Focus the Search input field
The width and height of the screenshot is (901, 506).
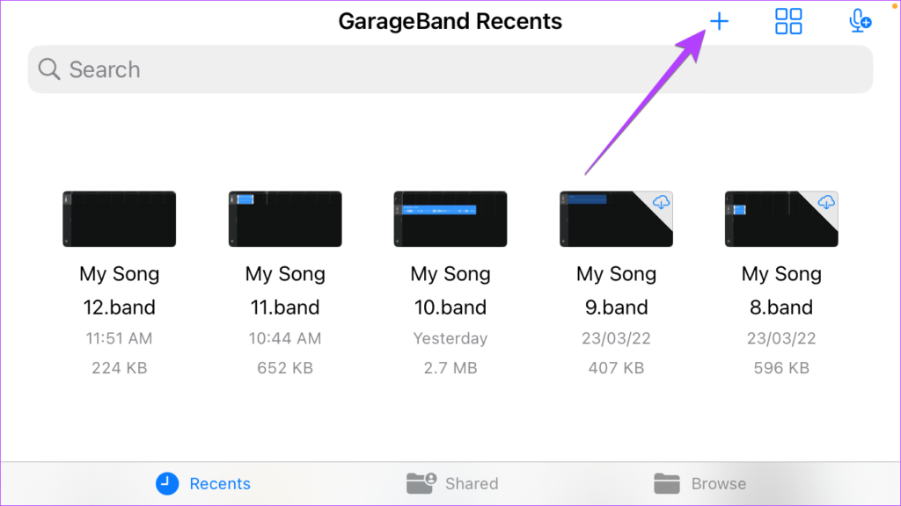450,69
